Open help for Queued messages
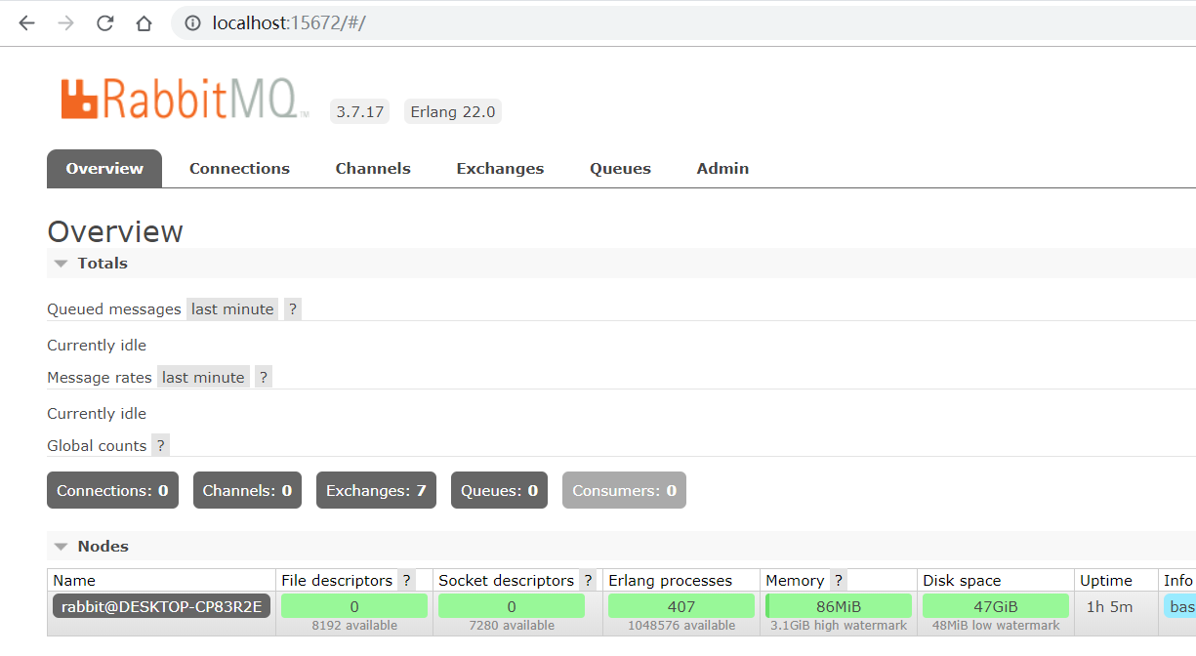 (x=292, y=309)
